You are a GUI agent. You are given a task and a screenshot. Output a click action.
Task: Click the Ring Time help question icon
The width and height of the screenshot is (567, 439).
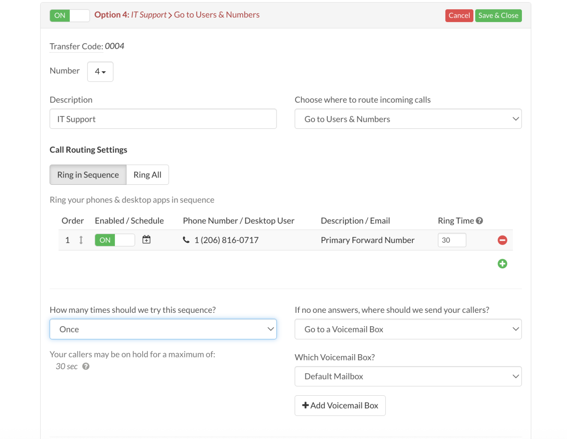479,220
